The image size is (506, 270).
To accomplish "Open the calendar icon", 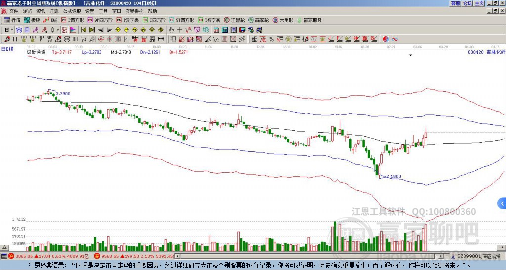I will coord(216,30).
